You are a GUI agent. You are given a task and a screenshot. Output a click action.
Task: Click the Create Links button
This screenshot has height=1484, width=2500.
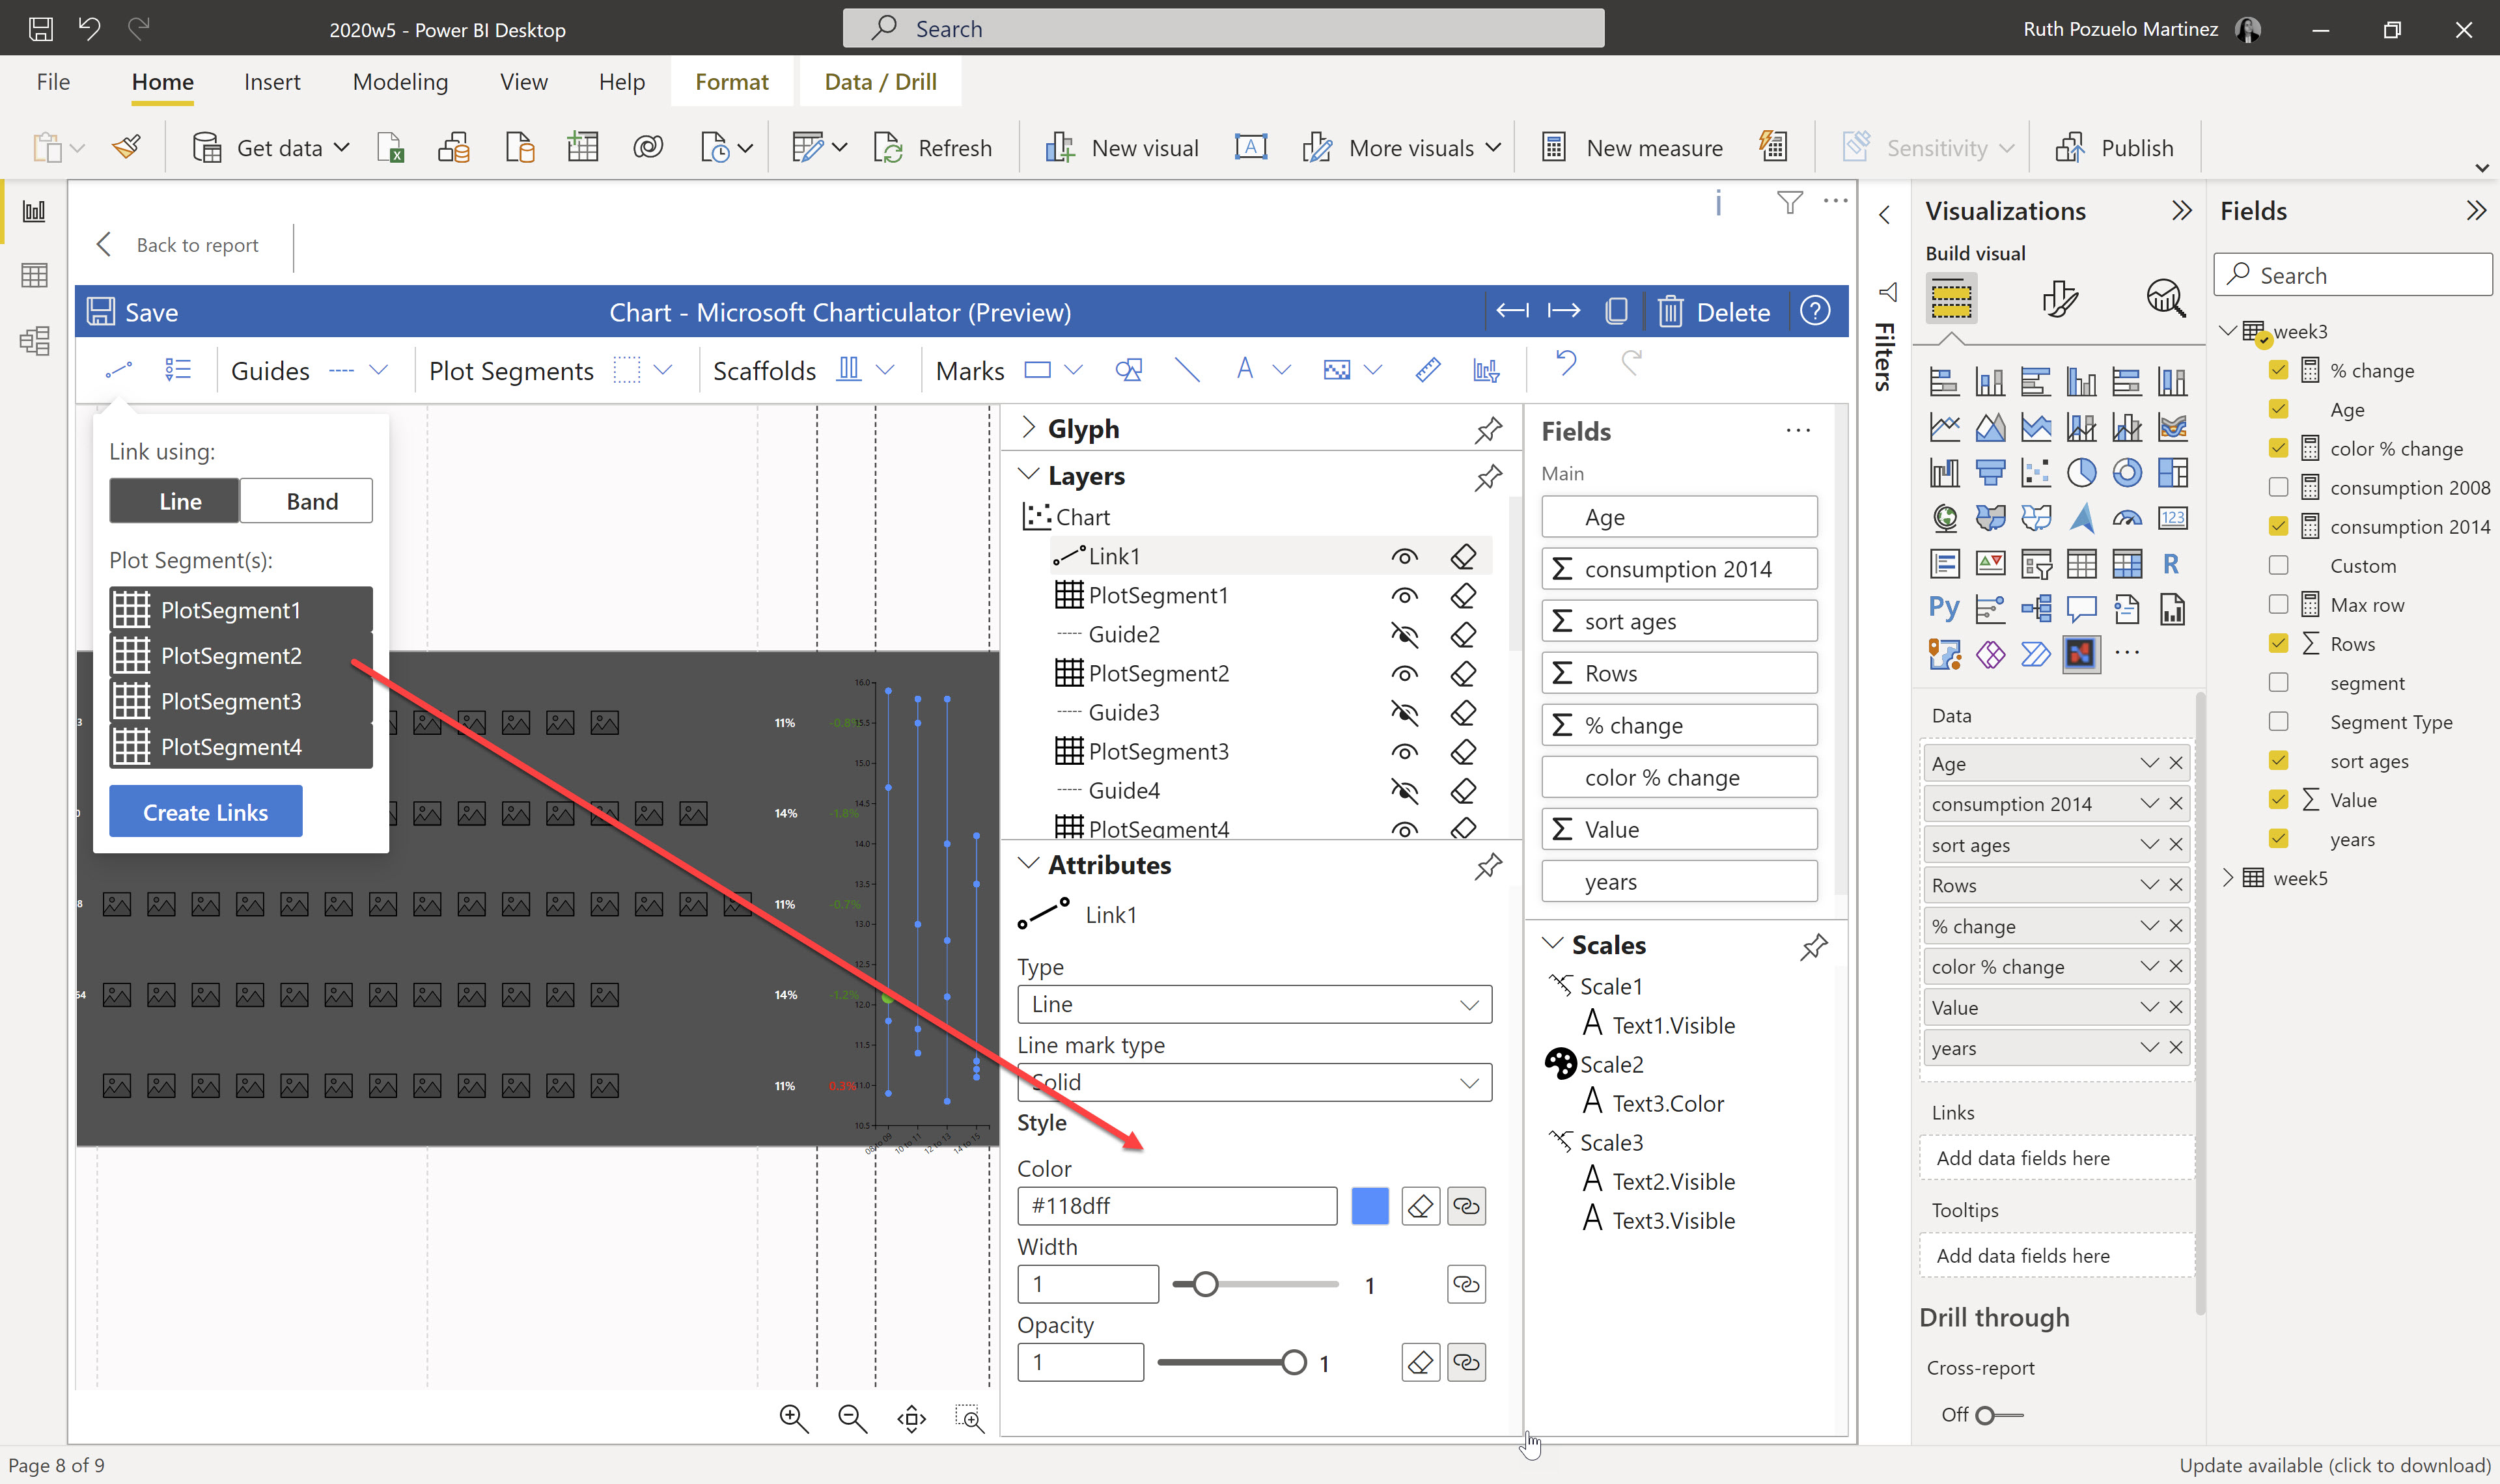205,812
